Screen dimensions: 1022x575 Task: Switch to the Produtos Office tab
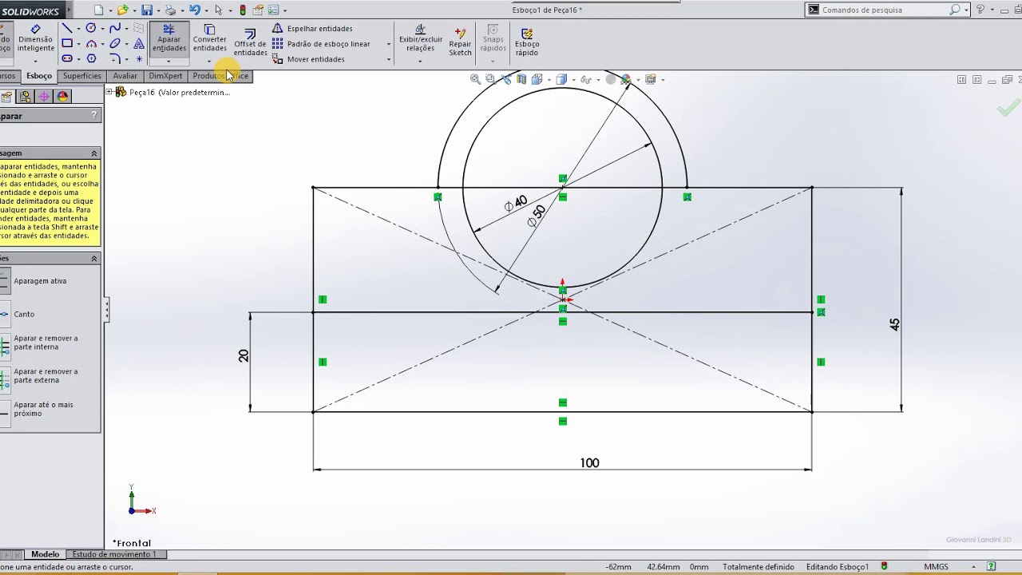pyautogui.click(x=220, y=76)
